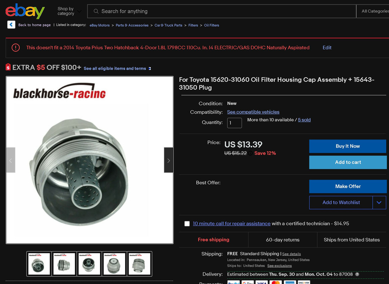This screenshot has width=389, height=284.
Task: Select the third product thumbnail
Action: click(89, 264)
